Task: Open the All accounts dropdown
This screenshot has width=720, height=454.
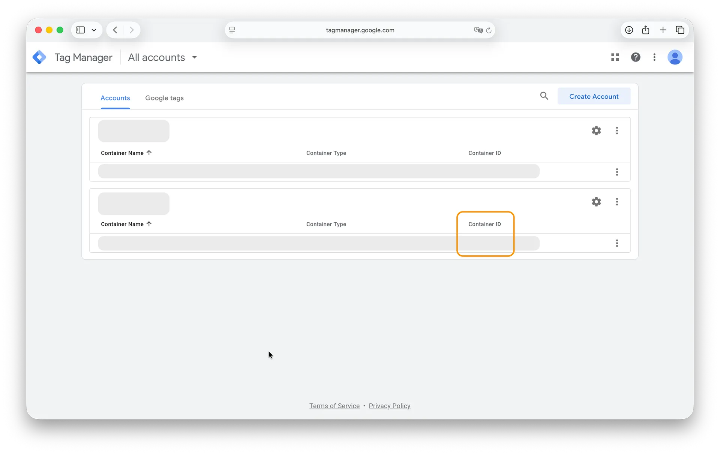Action: (x=162, y=57)
